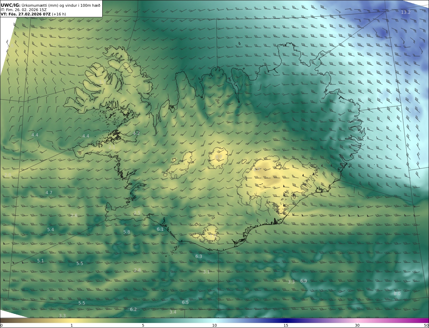Image resolution: width=429 pixels, height=328 pixels.
Task: Select the 6.1 value label by the coast
Action: 160,229
